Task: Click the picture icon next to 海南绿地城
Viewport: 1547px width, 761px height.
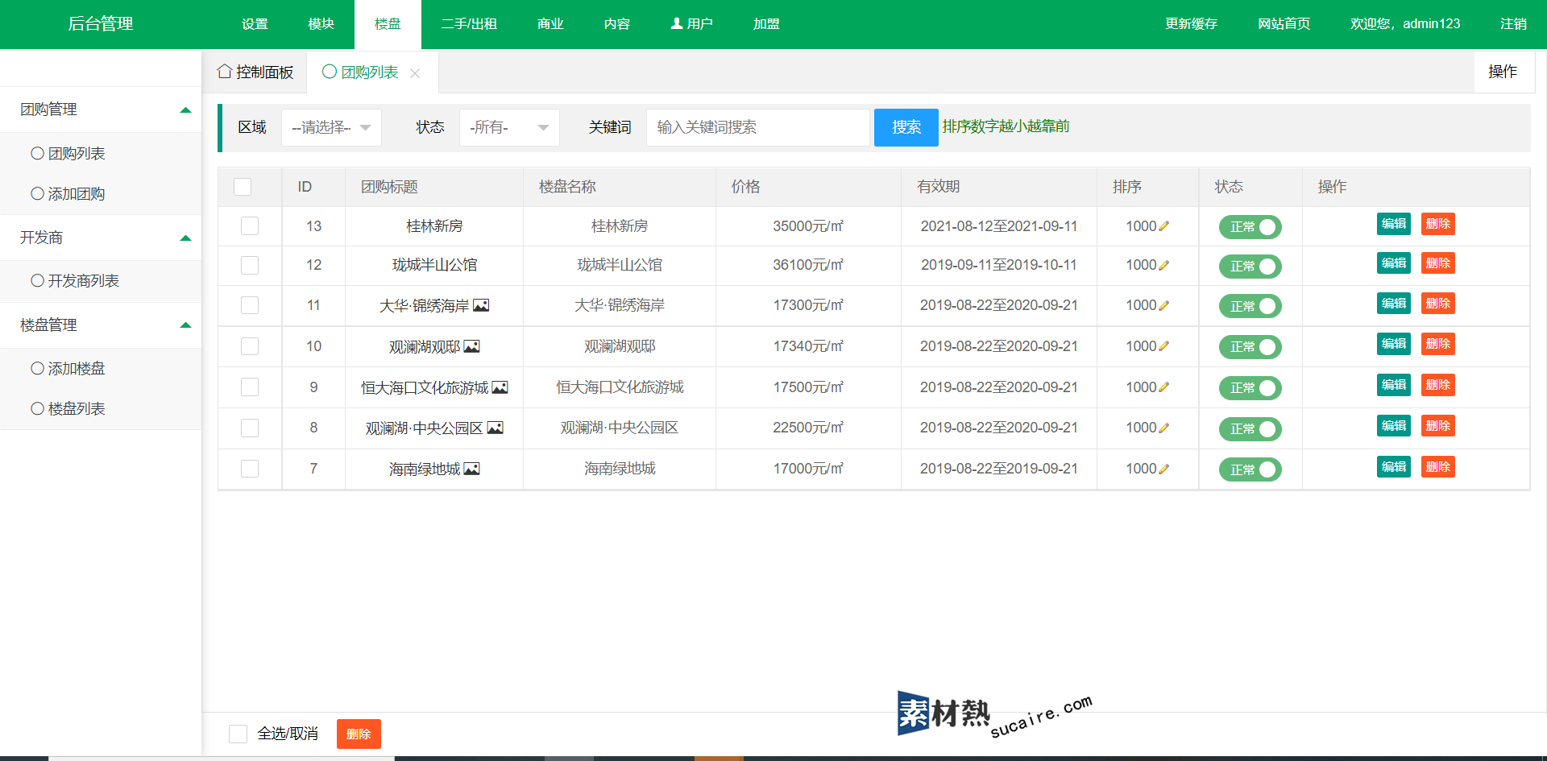Action: (472, 469)
